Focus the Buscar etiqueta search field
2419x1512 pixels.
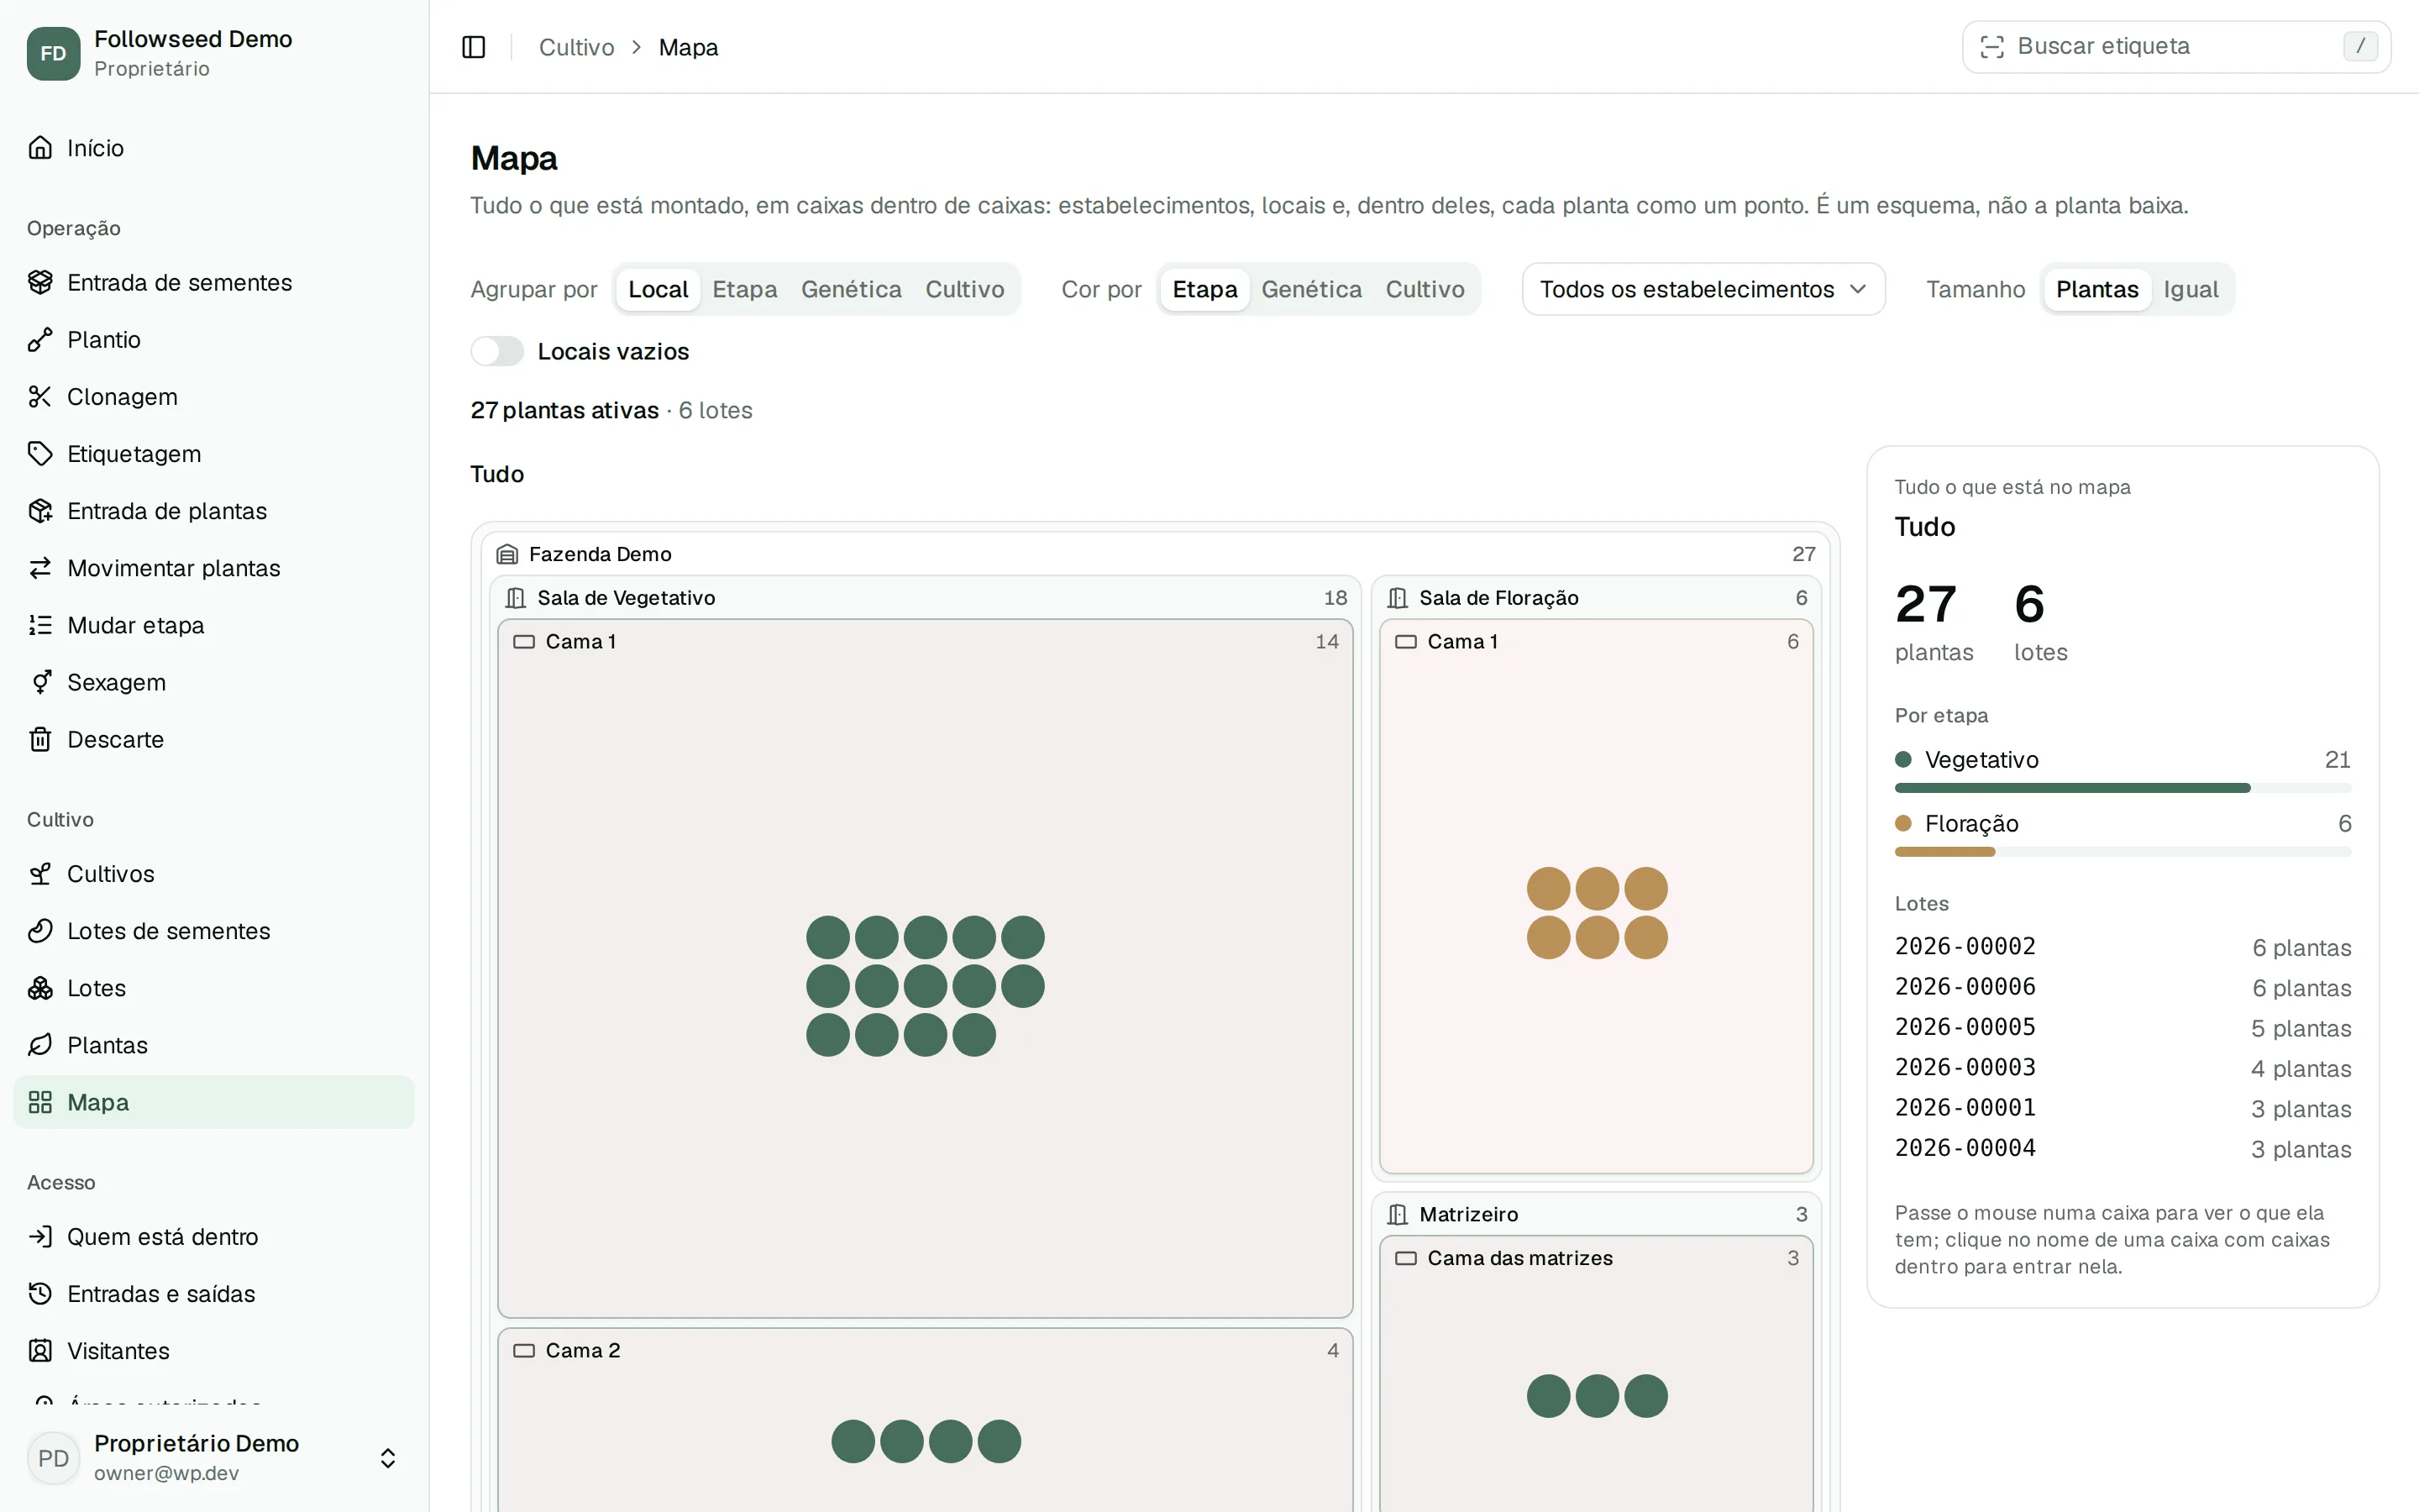(x=2176, y=46)
